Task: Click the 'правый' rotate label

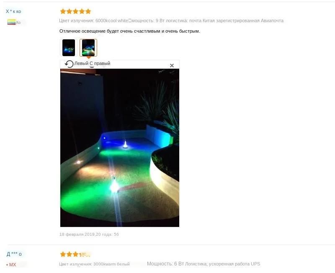Action: 102,64
